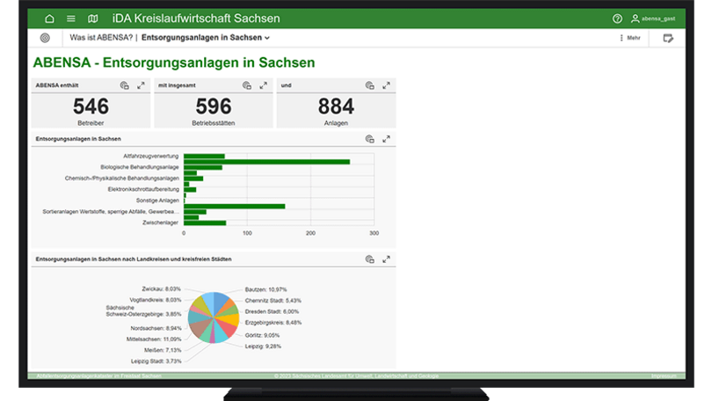Click the Meißen: 7,13% label
Viewport: 712px width, 401px height.
(163, 350)
